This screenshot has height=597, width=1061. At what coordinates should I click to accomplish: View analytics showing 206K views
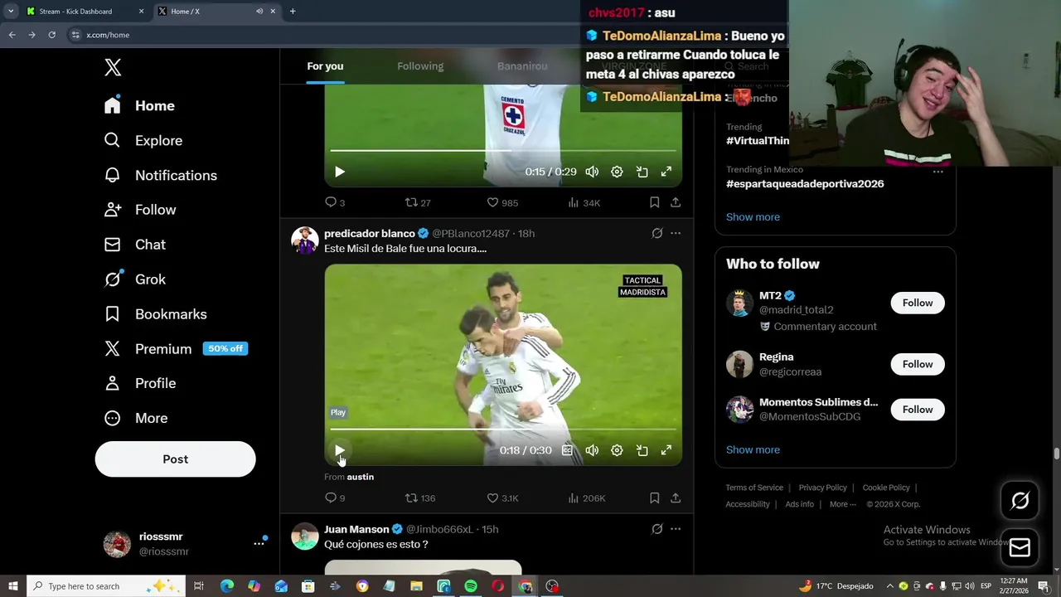tap(586, 498)
